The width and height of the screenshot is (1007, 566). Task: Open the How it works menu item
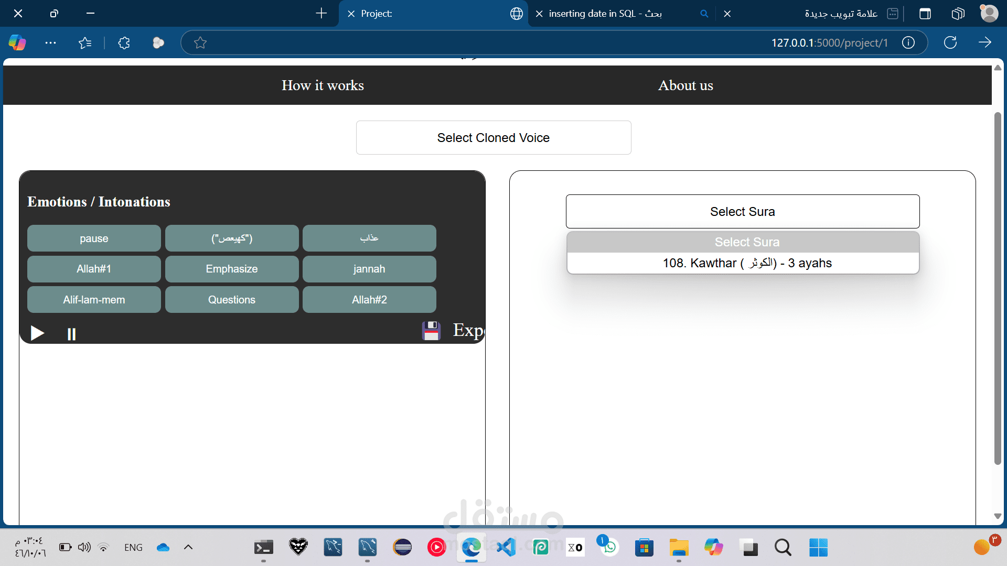click(323, 85)
